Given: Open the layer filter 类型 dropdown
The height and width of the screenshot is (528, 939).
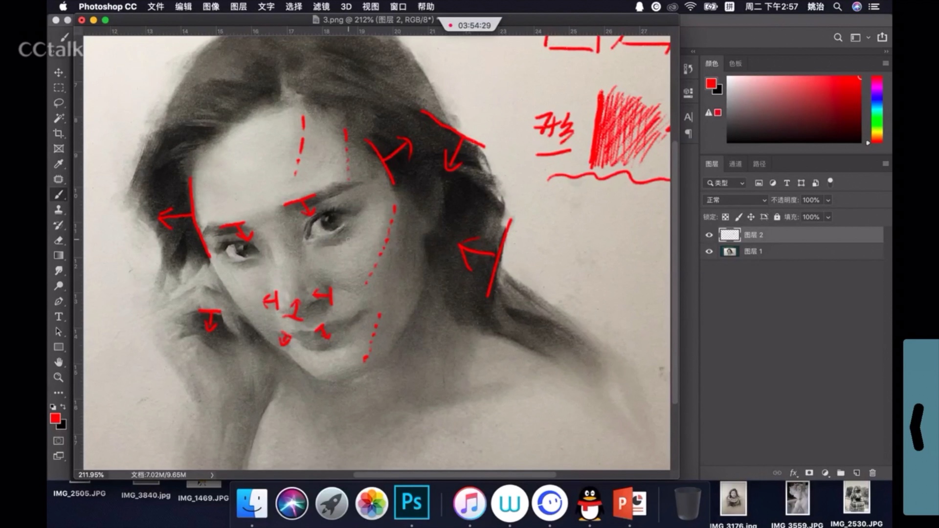Looking at the screenshot, I should [725, 183].
